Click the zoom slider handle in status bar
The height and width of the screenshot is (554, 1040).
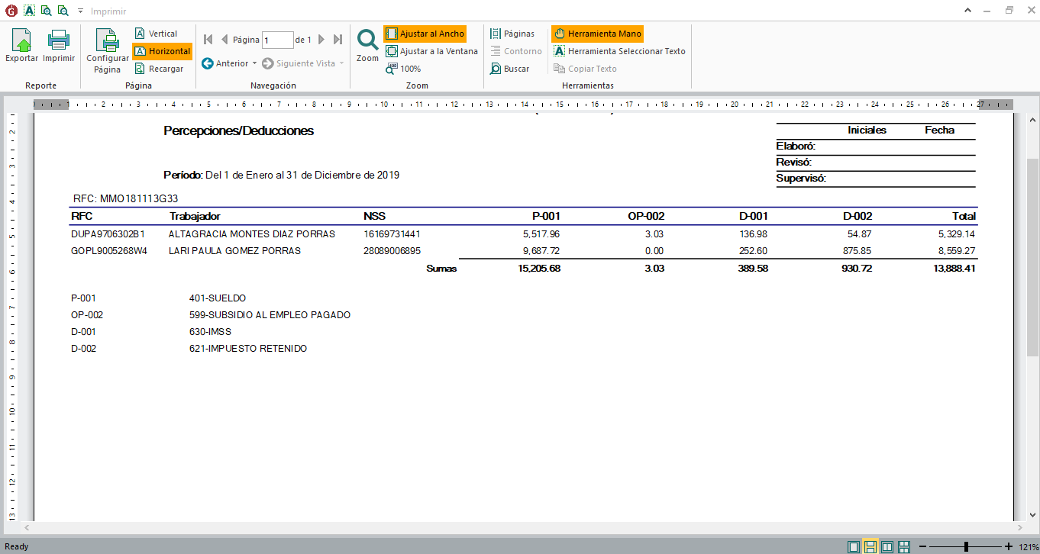[x=967, y=546]
